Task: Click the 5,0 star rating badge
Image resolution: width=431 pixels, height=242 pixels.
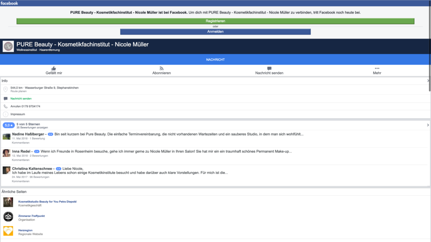Action: point(8,125)
